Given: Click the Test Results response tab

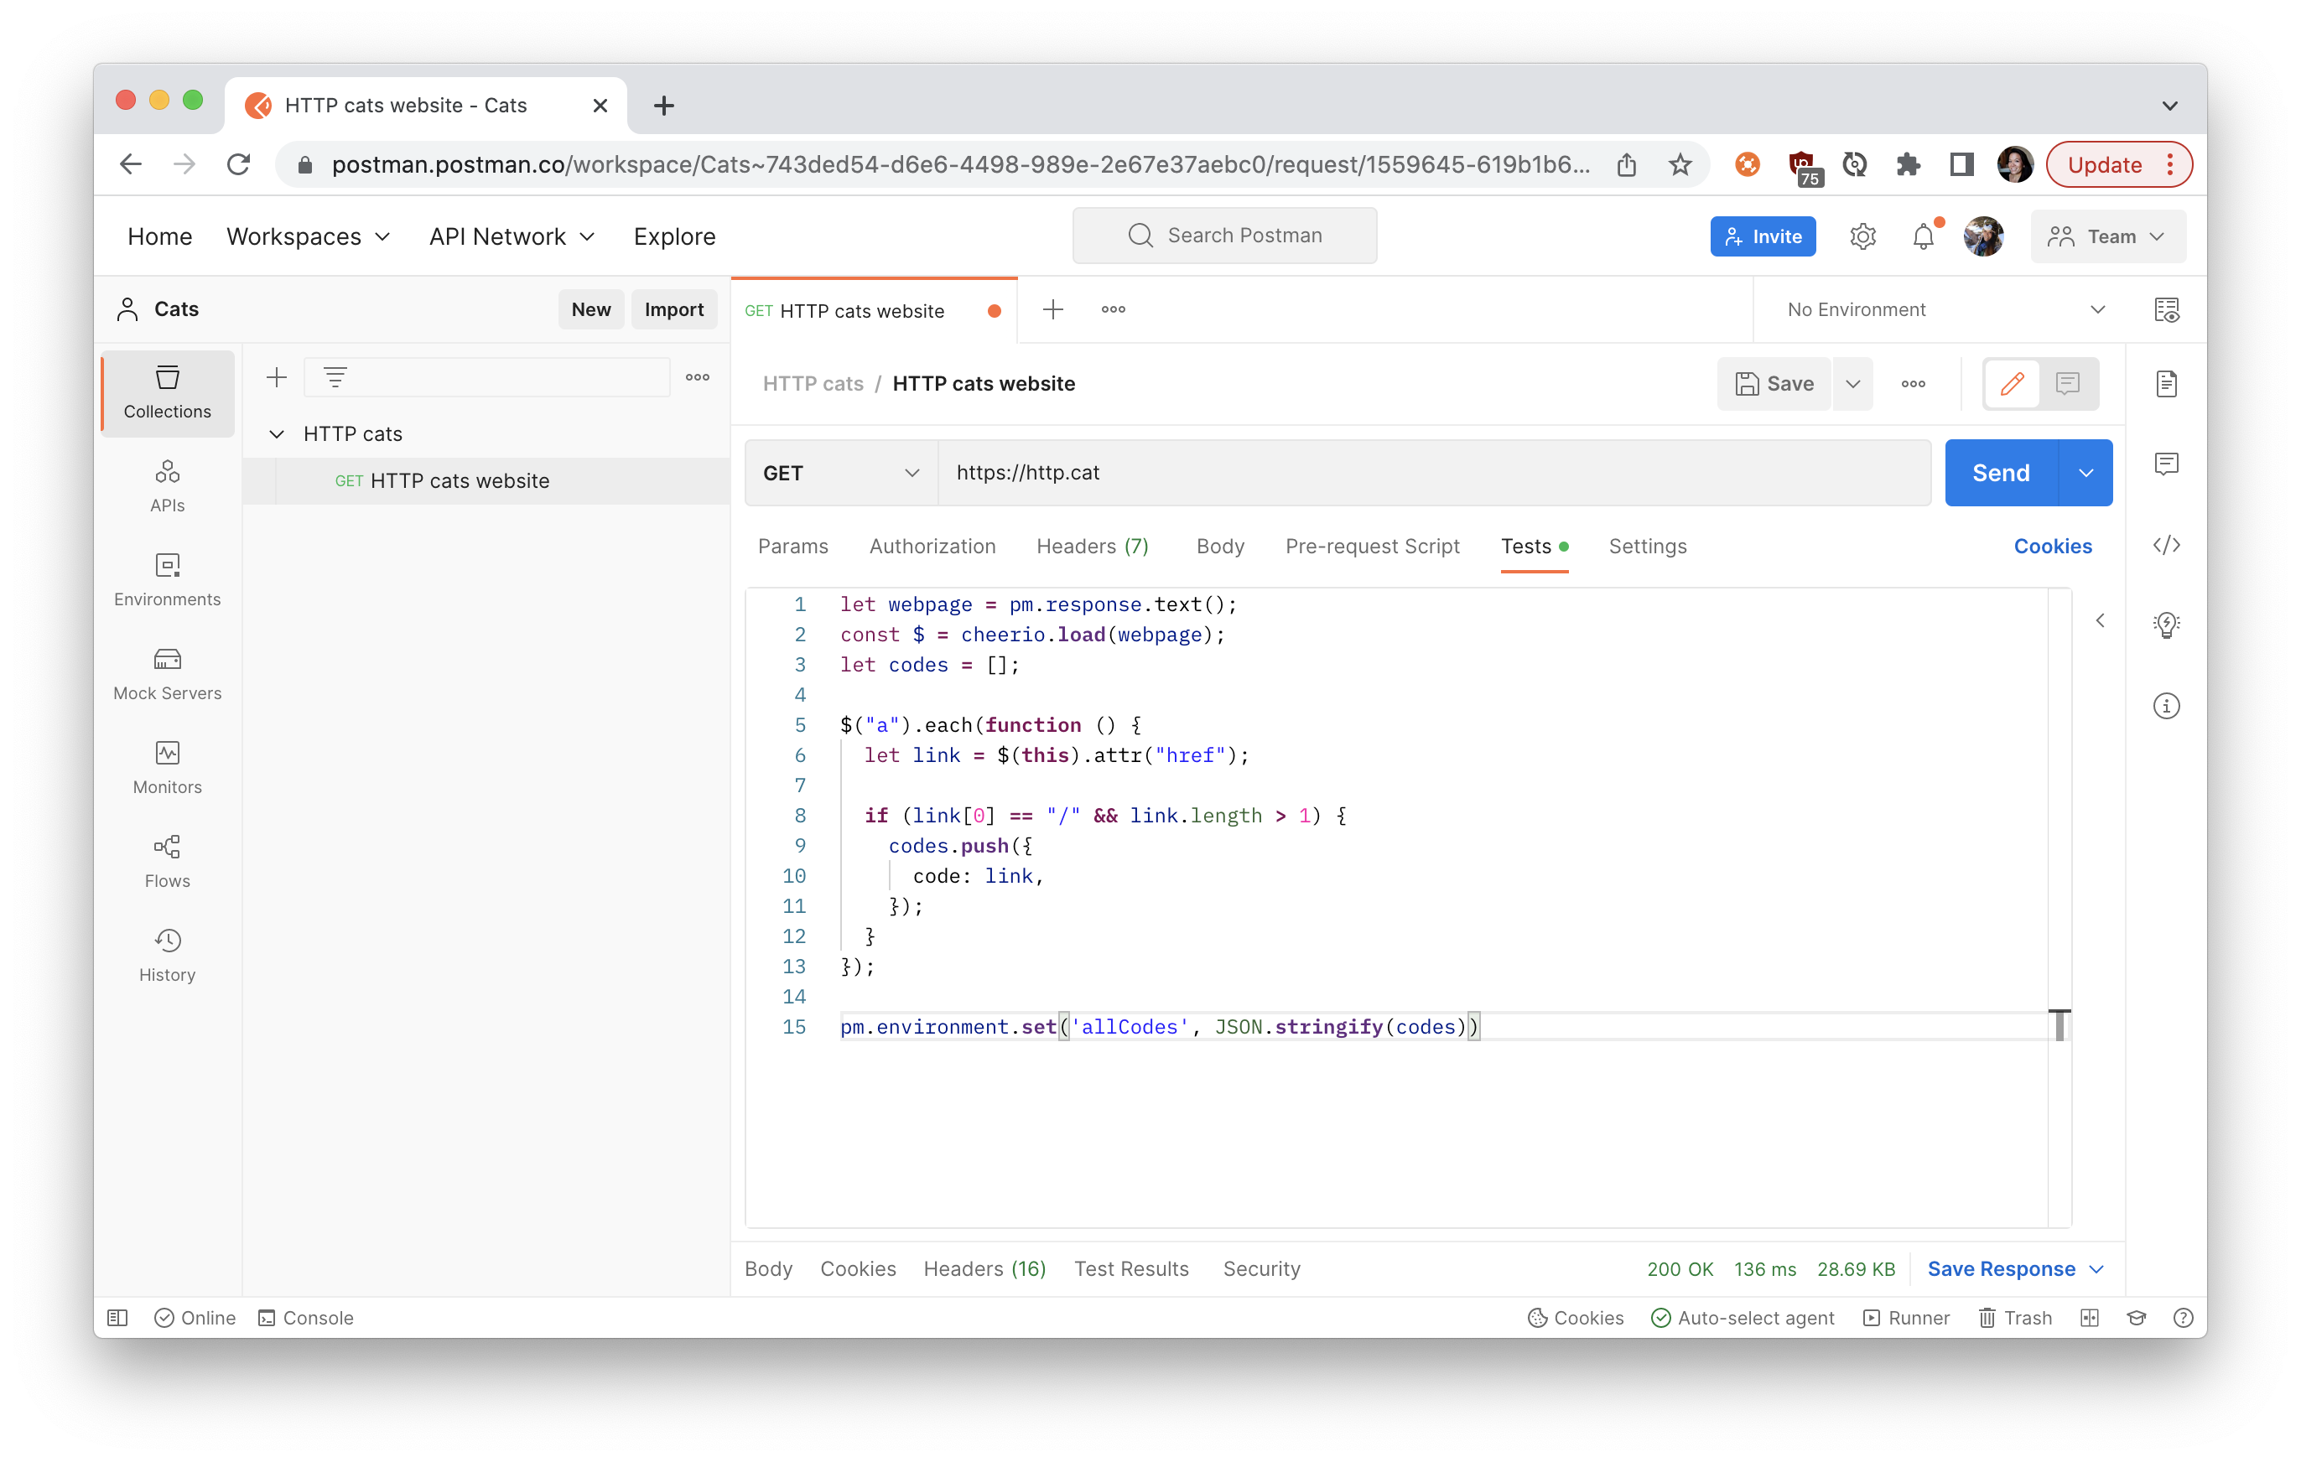Looking at the screenshot, I should point(1134,1268).
